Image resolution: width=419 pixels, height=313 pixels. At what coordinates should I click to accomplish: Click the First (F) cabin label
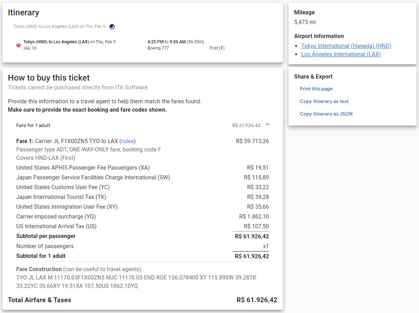[217, 48]
